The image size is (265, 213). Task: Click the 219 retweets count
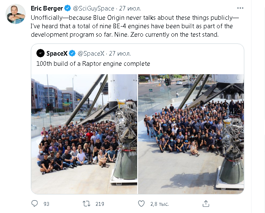tap(100, 204)
